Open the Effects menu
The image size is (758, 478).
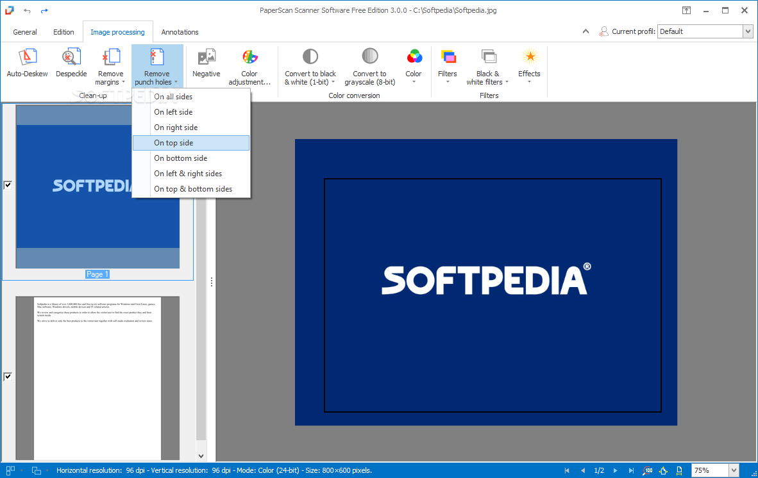tap(529, 67)
